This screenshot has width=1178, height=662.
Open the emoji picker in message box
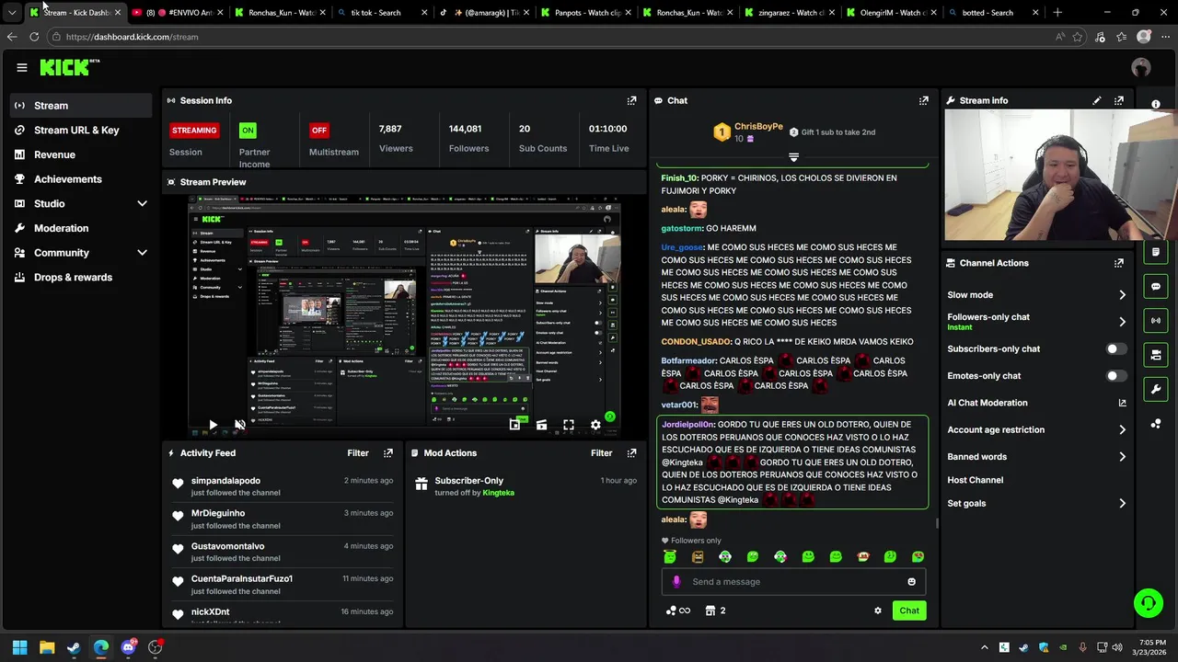pyautogui.click(x=912, y=581)
